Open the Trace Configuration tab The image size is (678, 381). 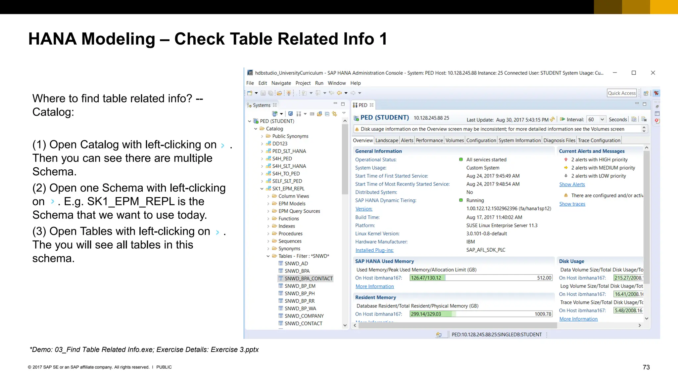pos(599,140)
